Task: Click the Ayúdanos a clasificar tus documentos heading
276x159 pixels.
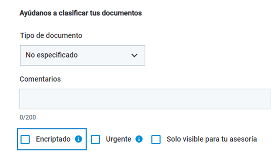Action: tap(81, 13)
